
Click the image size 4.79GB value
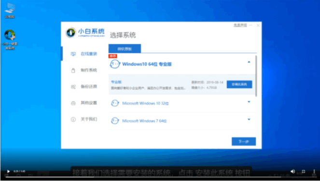click(211, 88)
